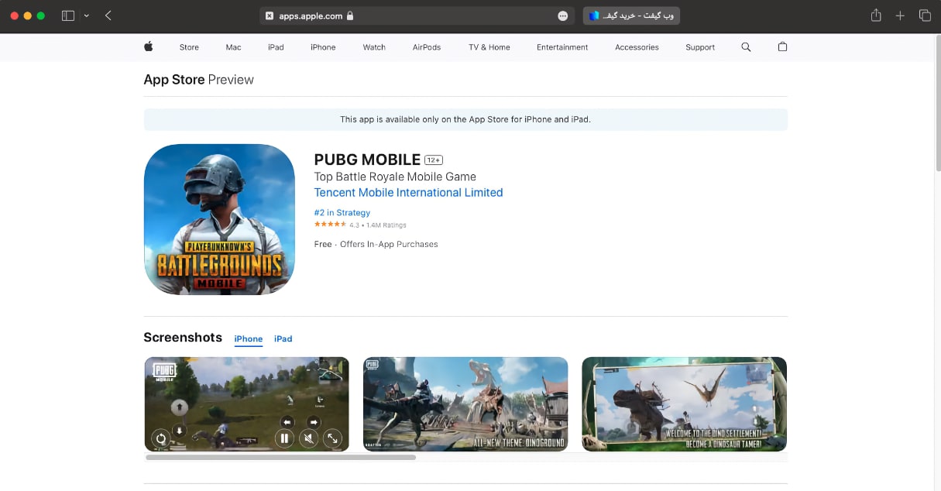Click the availability notice banner text
Screen dimensions: 941x491
pyautogui.click(x=465, y=119)
